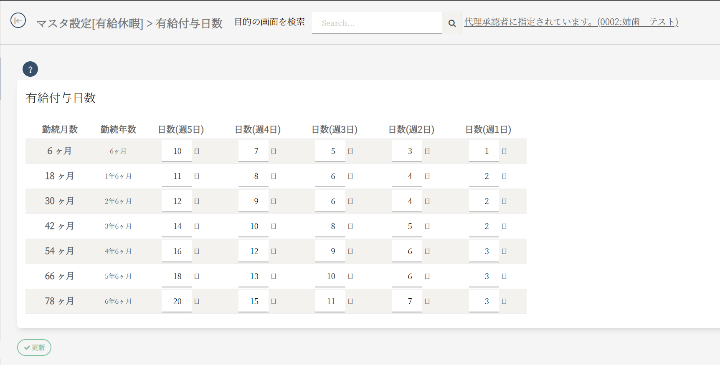Image resolution: width=720 pixels, height=365 pixels.
Task: Click 週3日 days field for 30ヶ月
Action: click(330, 201)
